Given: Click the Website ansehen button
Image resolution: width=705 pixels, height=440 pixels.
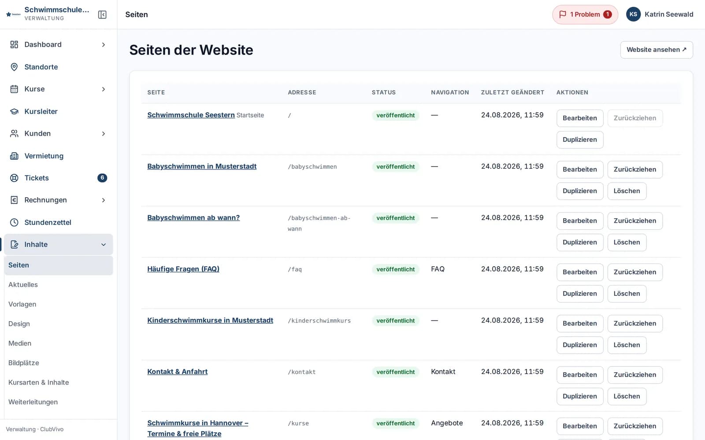Looking at the screenshot, I should click(657, 50).
